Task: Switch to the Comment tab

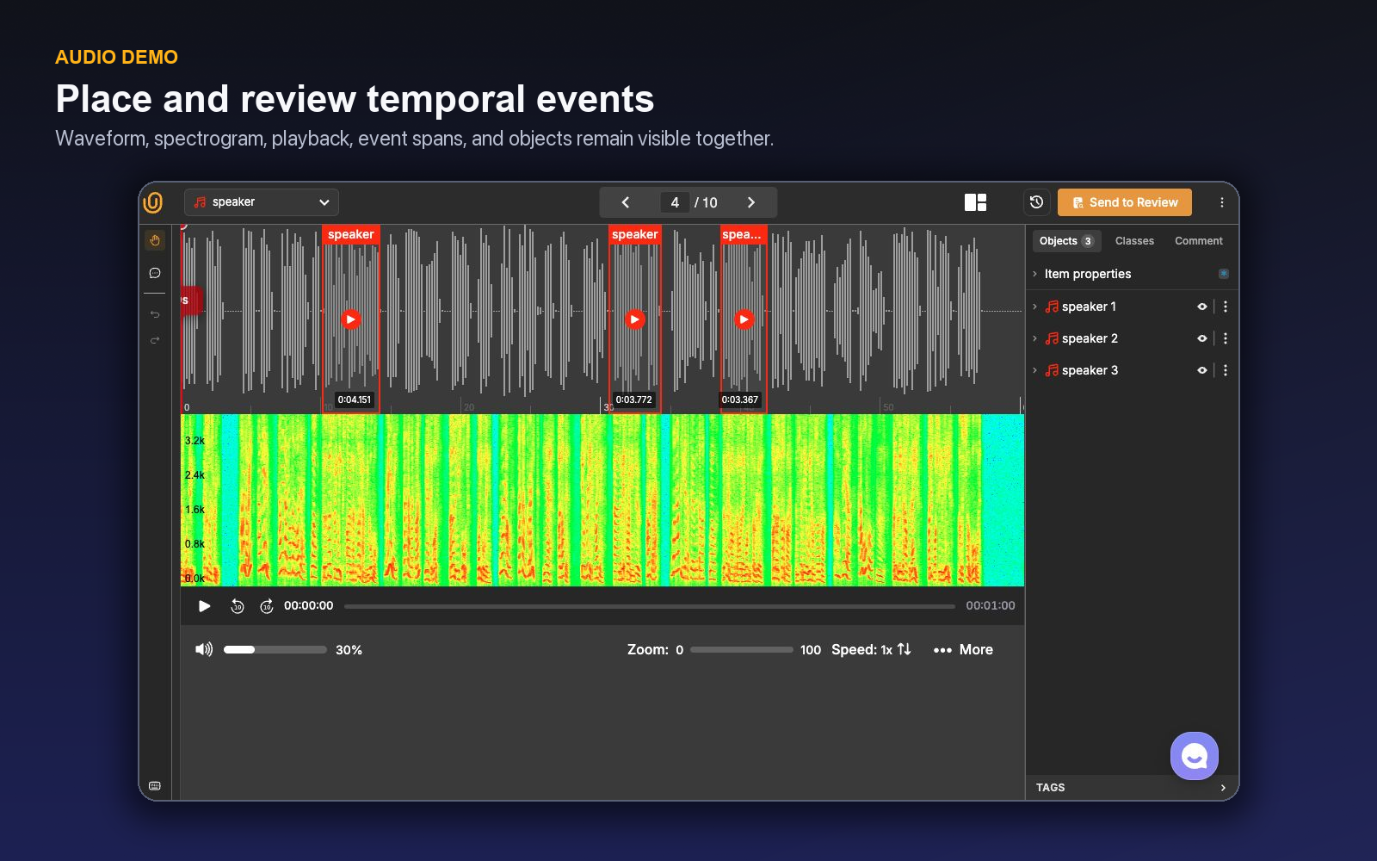Action: [1198, 241]
